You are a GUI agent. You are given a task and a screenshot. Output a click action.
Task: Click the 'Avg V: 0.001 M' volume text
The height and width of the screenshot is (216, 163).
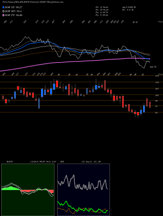coord(129,7)
